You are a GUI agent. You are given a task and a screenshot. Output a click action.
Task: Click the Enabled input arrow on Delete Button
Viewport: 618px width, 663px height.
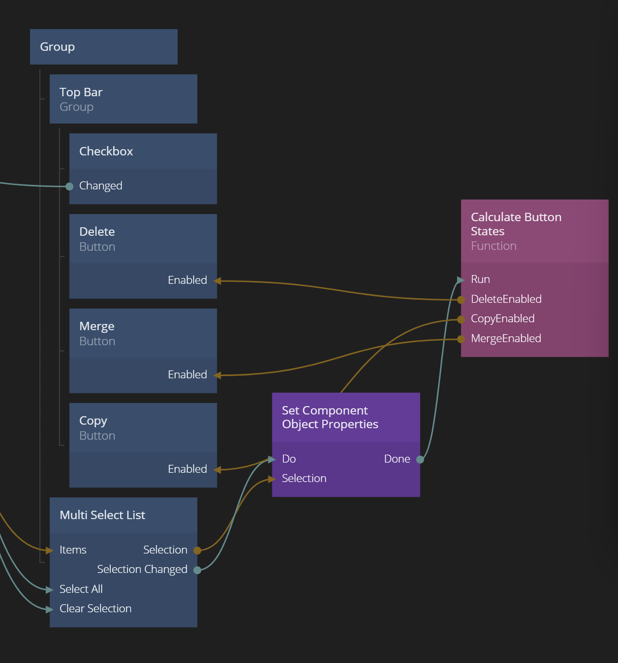click(217, 281)
